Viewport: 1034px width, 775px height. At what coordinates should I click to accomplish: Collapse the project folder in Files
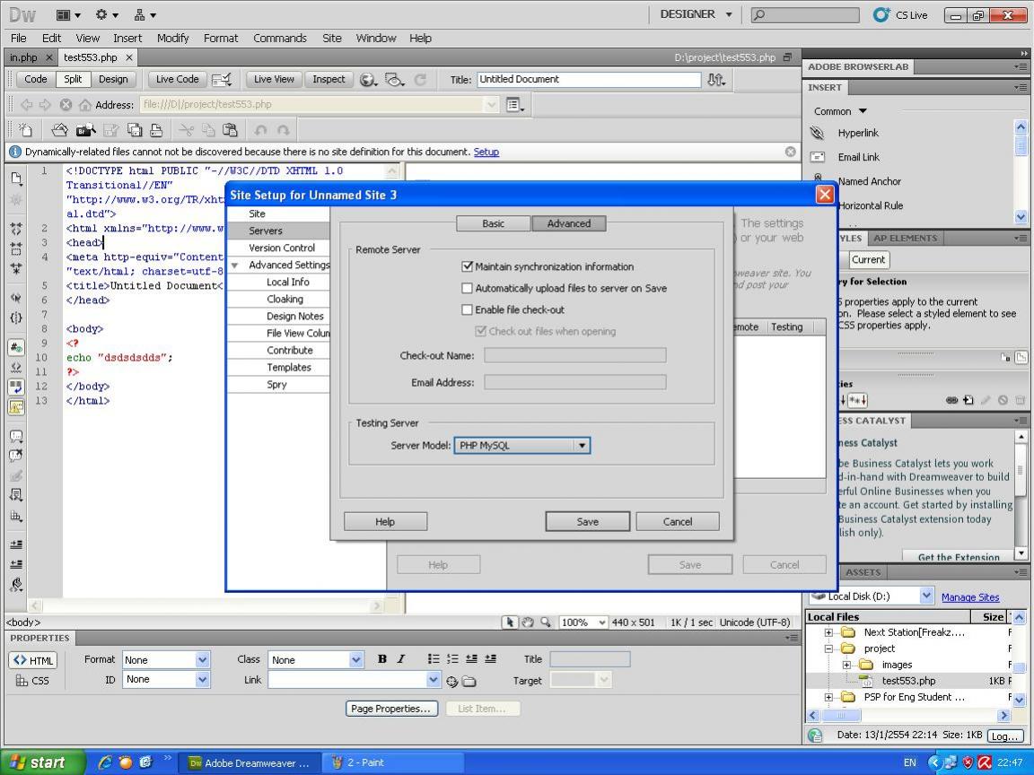pyautogui.click(x=829, y=649)
